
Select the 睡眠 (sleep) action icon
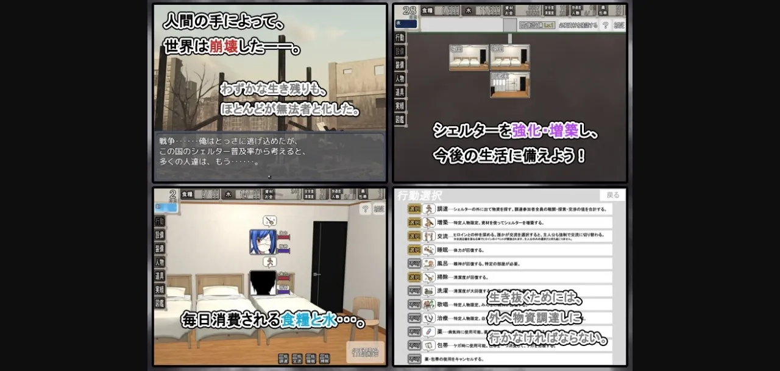tap(429, 250)
